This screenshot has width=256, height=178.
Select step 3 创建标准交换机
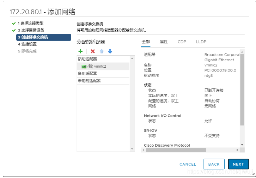pos(44,37)
